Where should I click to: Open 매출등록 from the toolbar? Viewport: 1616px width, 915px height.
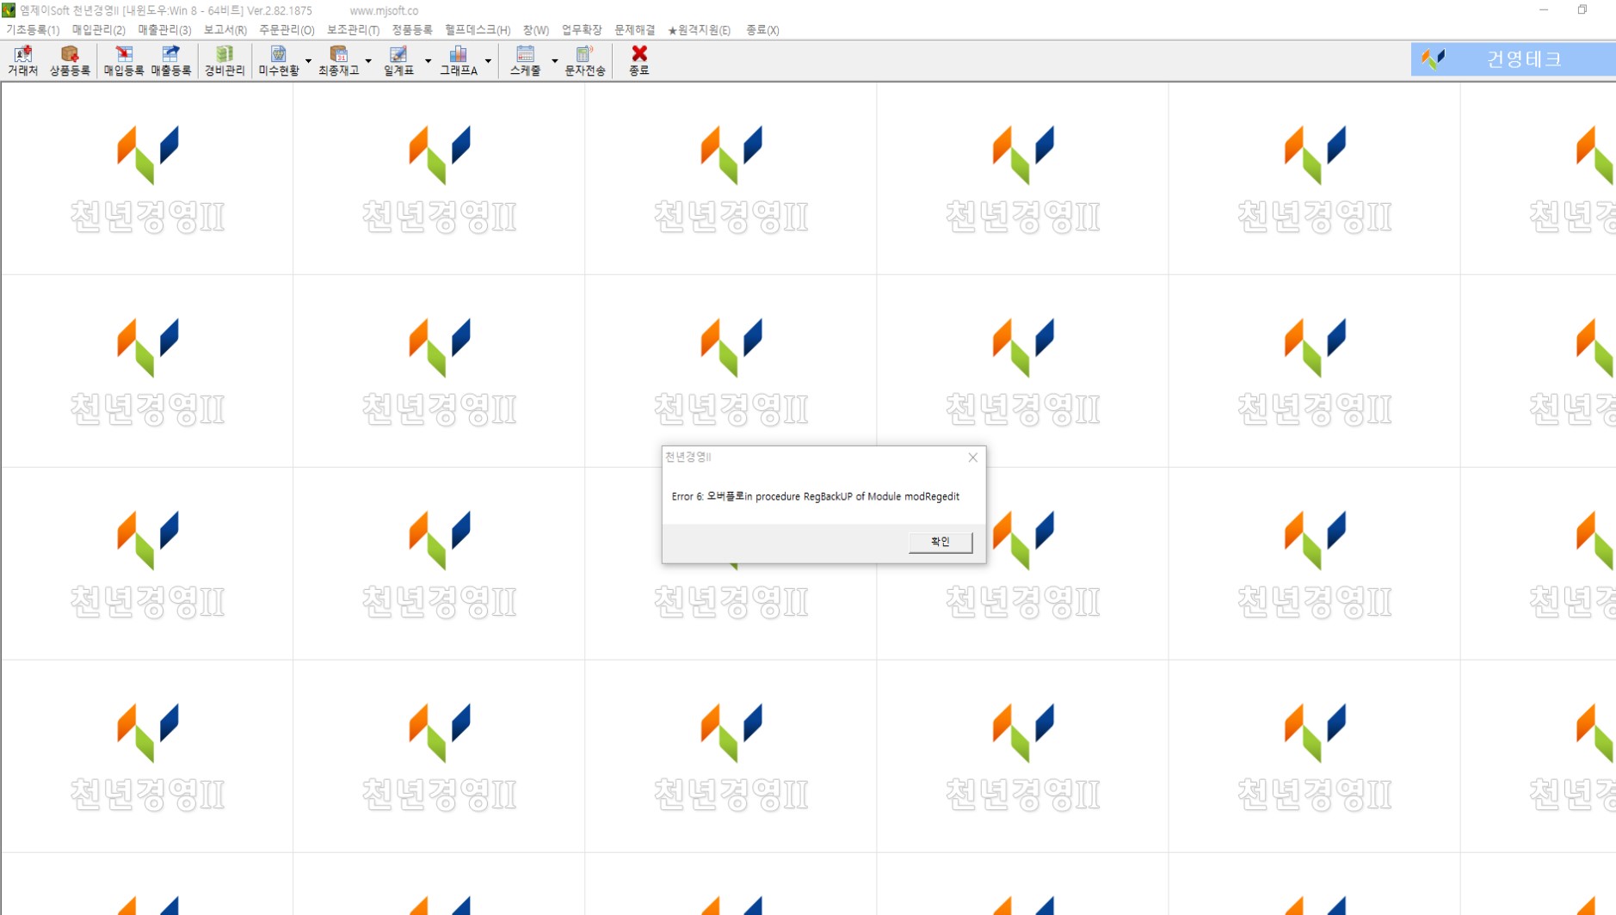click(x=171, y=60)
